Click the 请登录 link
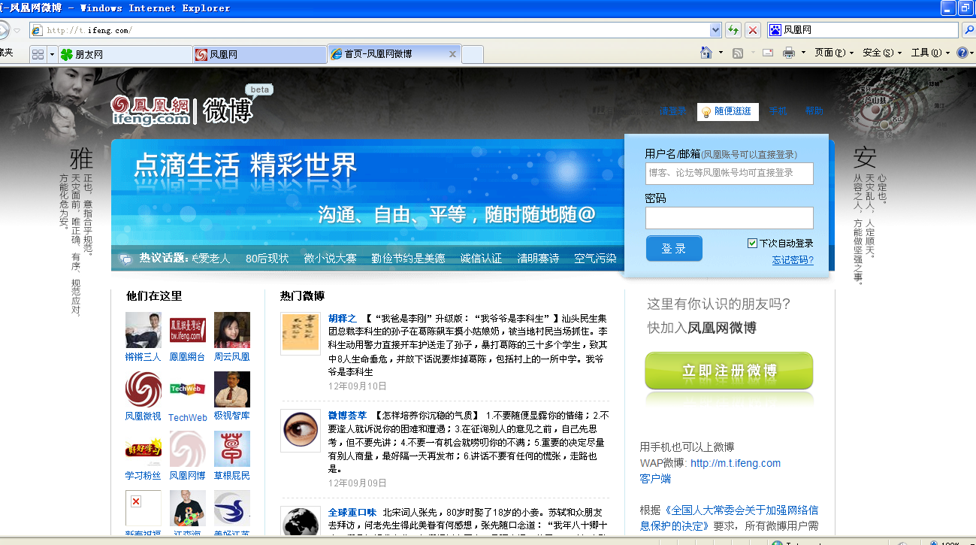 672,111
